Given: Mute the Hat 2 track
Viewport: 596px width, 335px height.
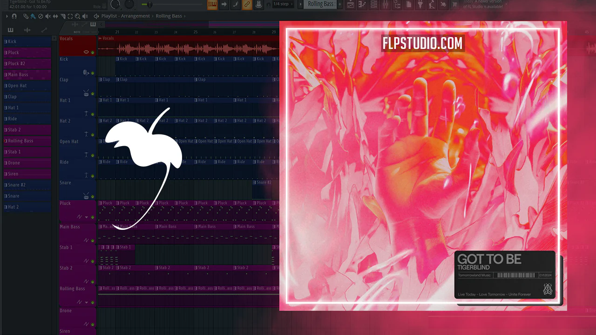Looking at the screenshot, I should coord(93,134).
